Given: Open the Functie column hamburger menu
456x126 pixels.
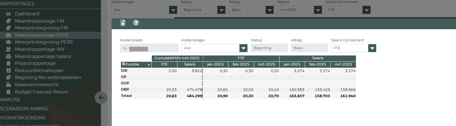Looking at the screenshot, I should 123,64.
